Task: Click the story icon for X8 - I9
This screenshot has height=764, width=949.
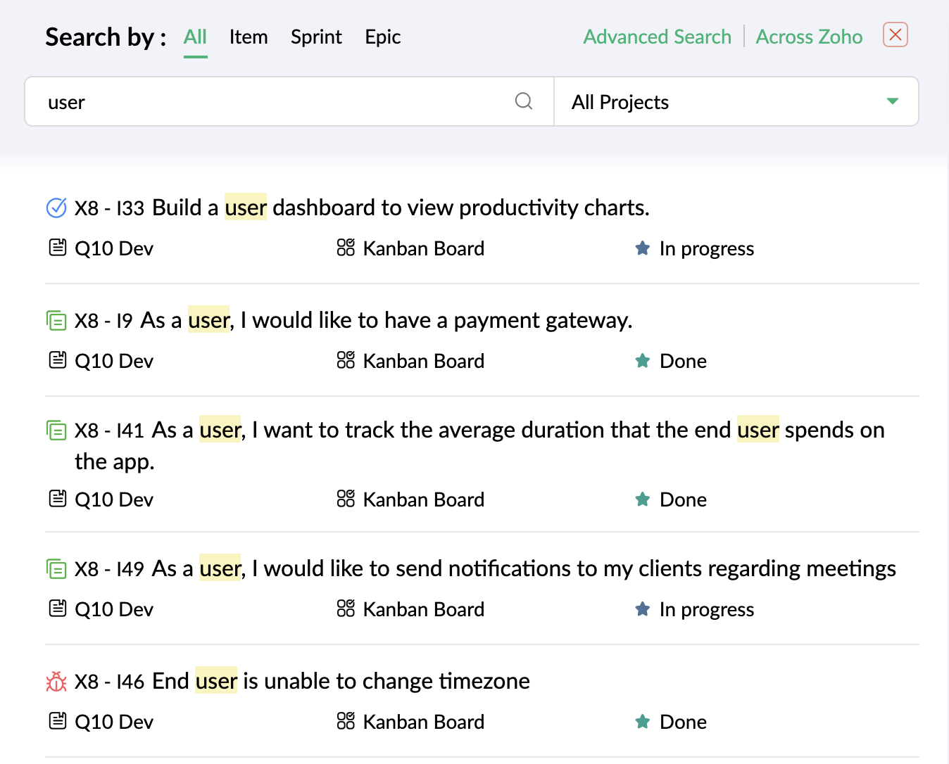Action: [56, 321]
